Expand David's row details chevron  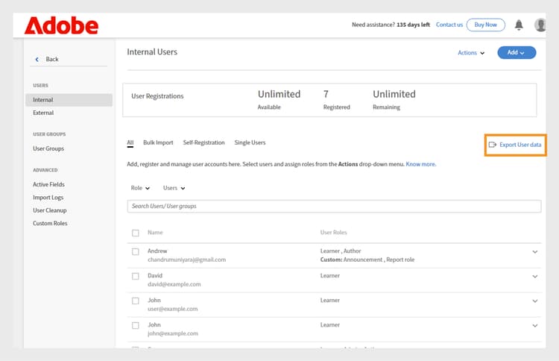click(534, 277)
